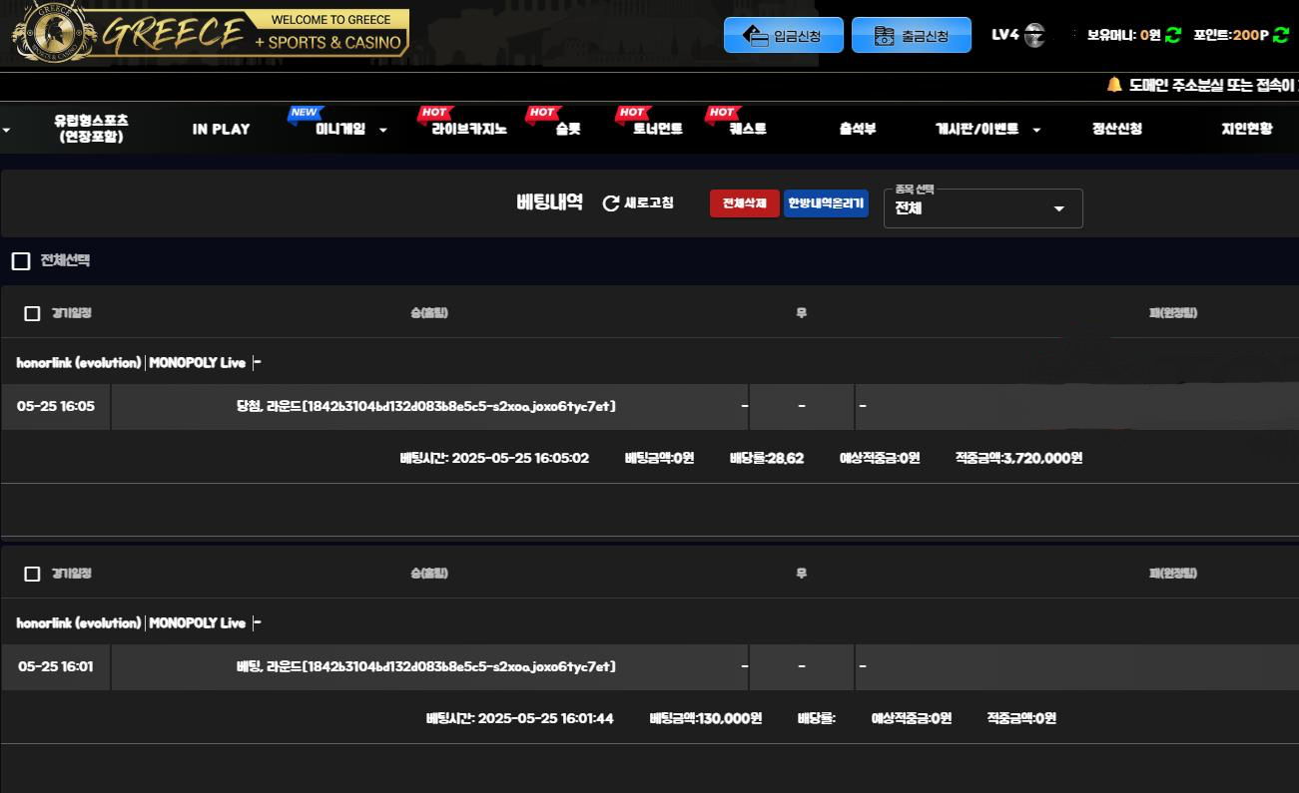
Task: Expand the 미니게임 dropdown menu
Action: click(x=351, y=129)
